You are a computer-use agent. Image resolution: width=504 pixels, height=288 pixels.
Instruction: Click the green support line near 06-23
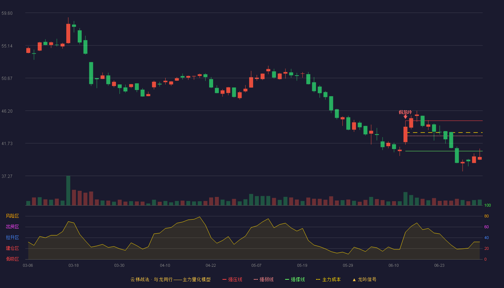point(444,151)
